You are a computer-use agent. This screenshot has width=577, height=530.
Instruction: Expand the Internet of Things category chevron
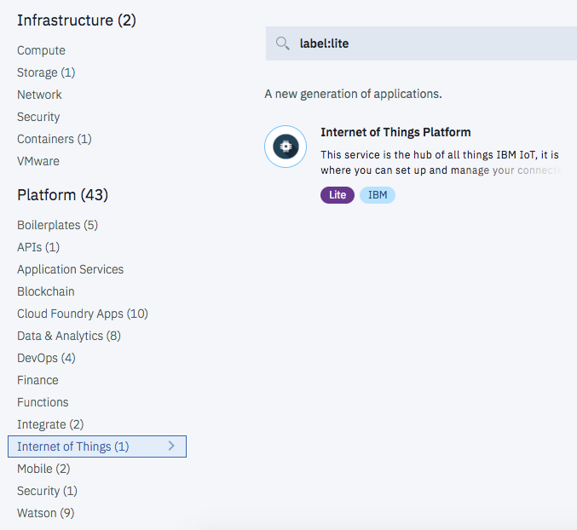tap(171, 446)
